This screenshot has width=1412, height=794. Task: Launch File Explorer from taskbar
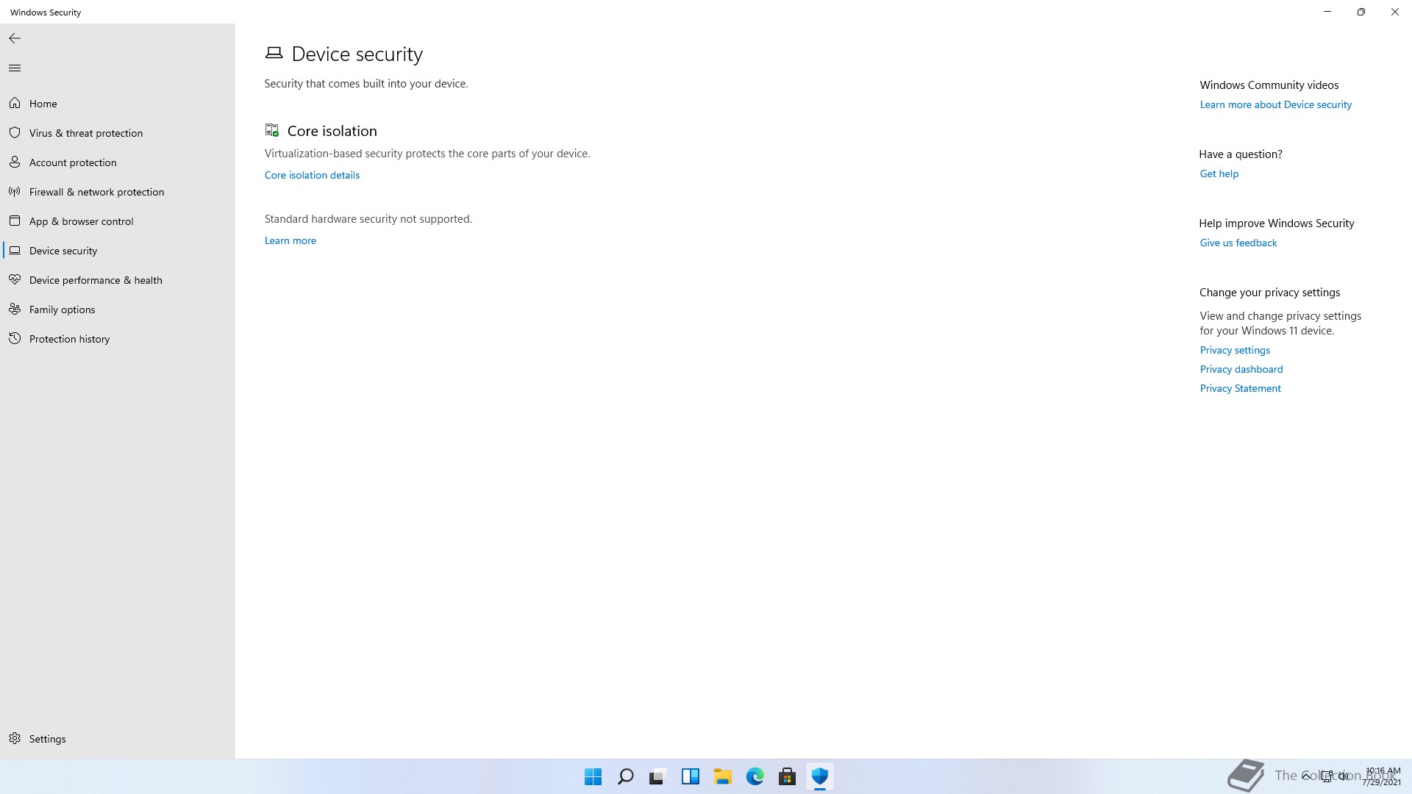pos(723,776)
